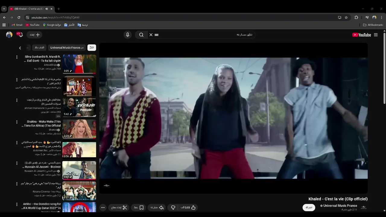Open the keyboard icon in search box
This screenshot has height=217, width=386.
coord(157,35)
